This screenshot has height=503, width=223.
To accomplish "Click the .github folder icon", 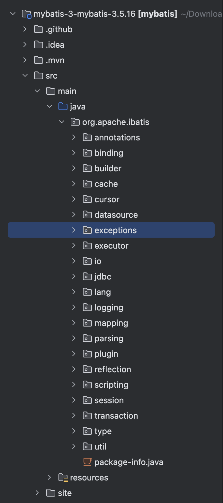I will [x=39, y=29].
